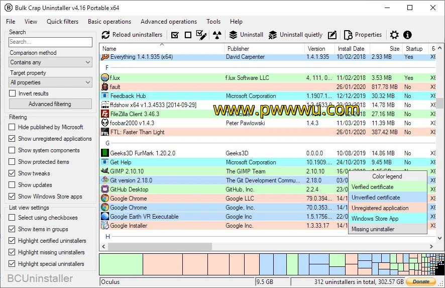Sort by Version column header
Viewport: 445px width, 288px height.
click(x=320, y=49)
